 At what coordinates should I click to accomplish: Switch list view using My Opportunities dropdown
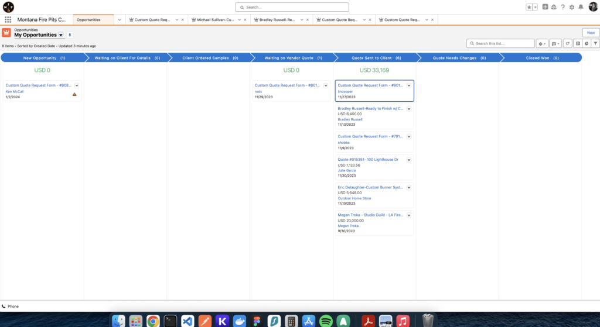[60, 35]
